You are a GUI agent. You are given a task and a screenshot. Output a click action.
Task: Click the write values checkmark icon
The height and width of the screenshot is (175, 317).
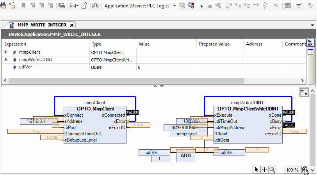[x=310, y=5]
